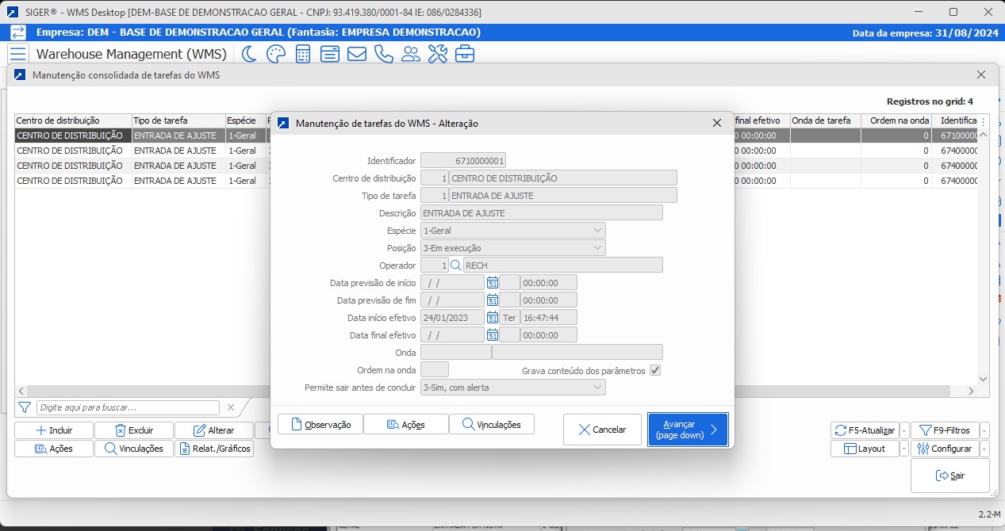The height and width of the screenshot is (531, 1005).
Task: Click Avançar (page down) to proceed
Action: 687,430
